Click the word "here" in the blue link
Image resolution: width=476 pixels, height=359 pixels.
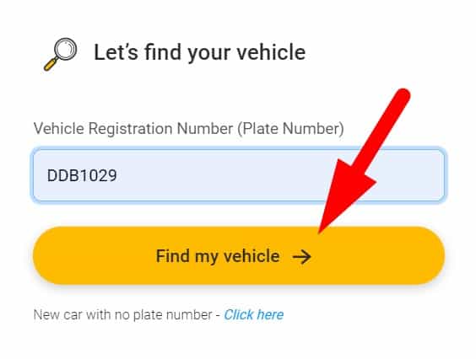click(270, 314)
